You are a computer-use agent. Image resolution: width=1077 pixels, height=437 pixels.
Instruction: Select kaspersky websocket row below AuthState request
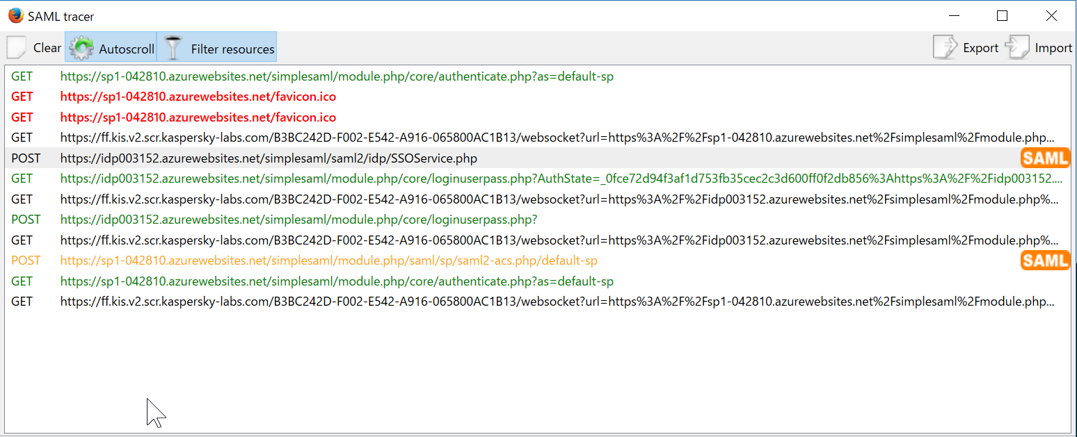pos(538,199)
